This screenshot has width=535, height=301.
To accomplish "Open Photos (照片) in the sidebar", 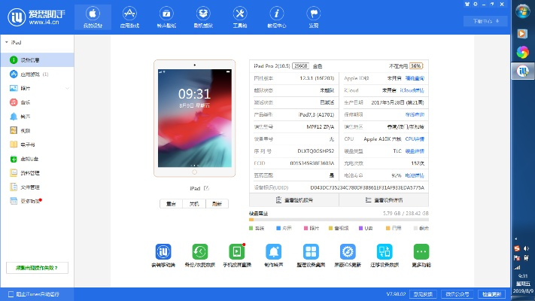I will click(x=37, y=88).
